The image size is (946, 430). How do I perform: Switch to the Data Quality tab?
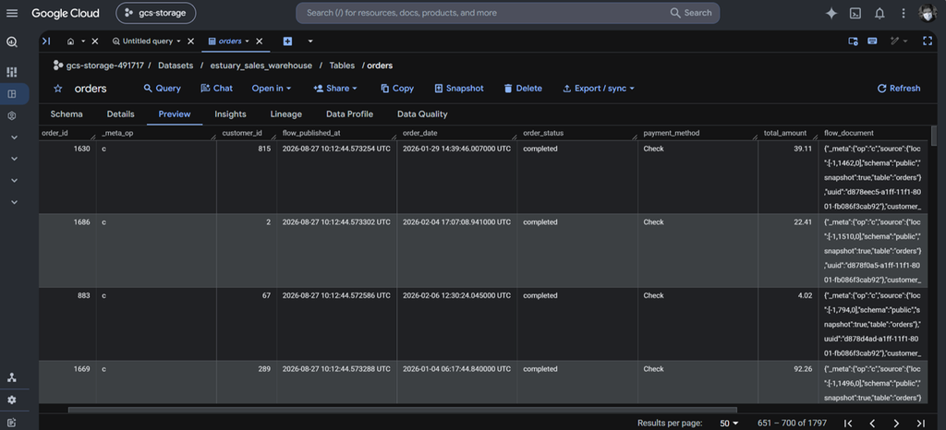(422, 114)
